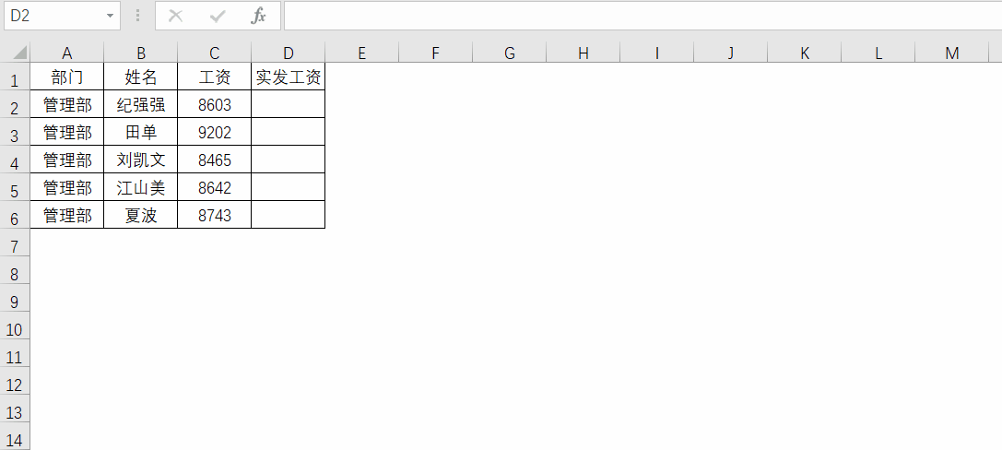1002x450 pixels.
Task: Select column A header
Action: [67, 53]
